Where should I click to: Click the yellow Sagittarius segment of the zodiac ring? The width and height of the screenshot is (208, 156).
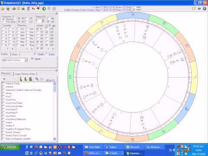click(194, 78)
